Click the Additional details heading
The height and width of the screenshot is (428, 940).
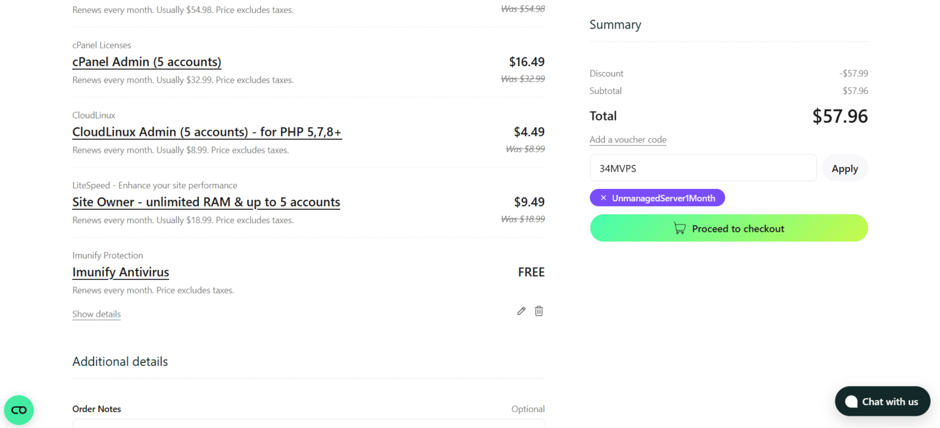click(120, 362)
